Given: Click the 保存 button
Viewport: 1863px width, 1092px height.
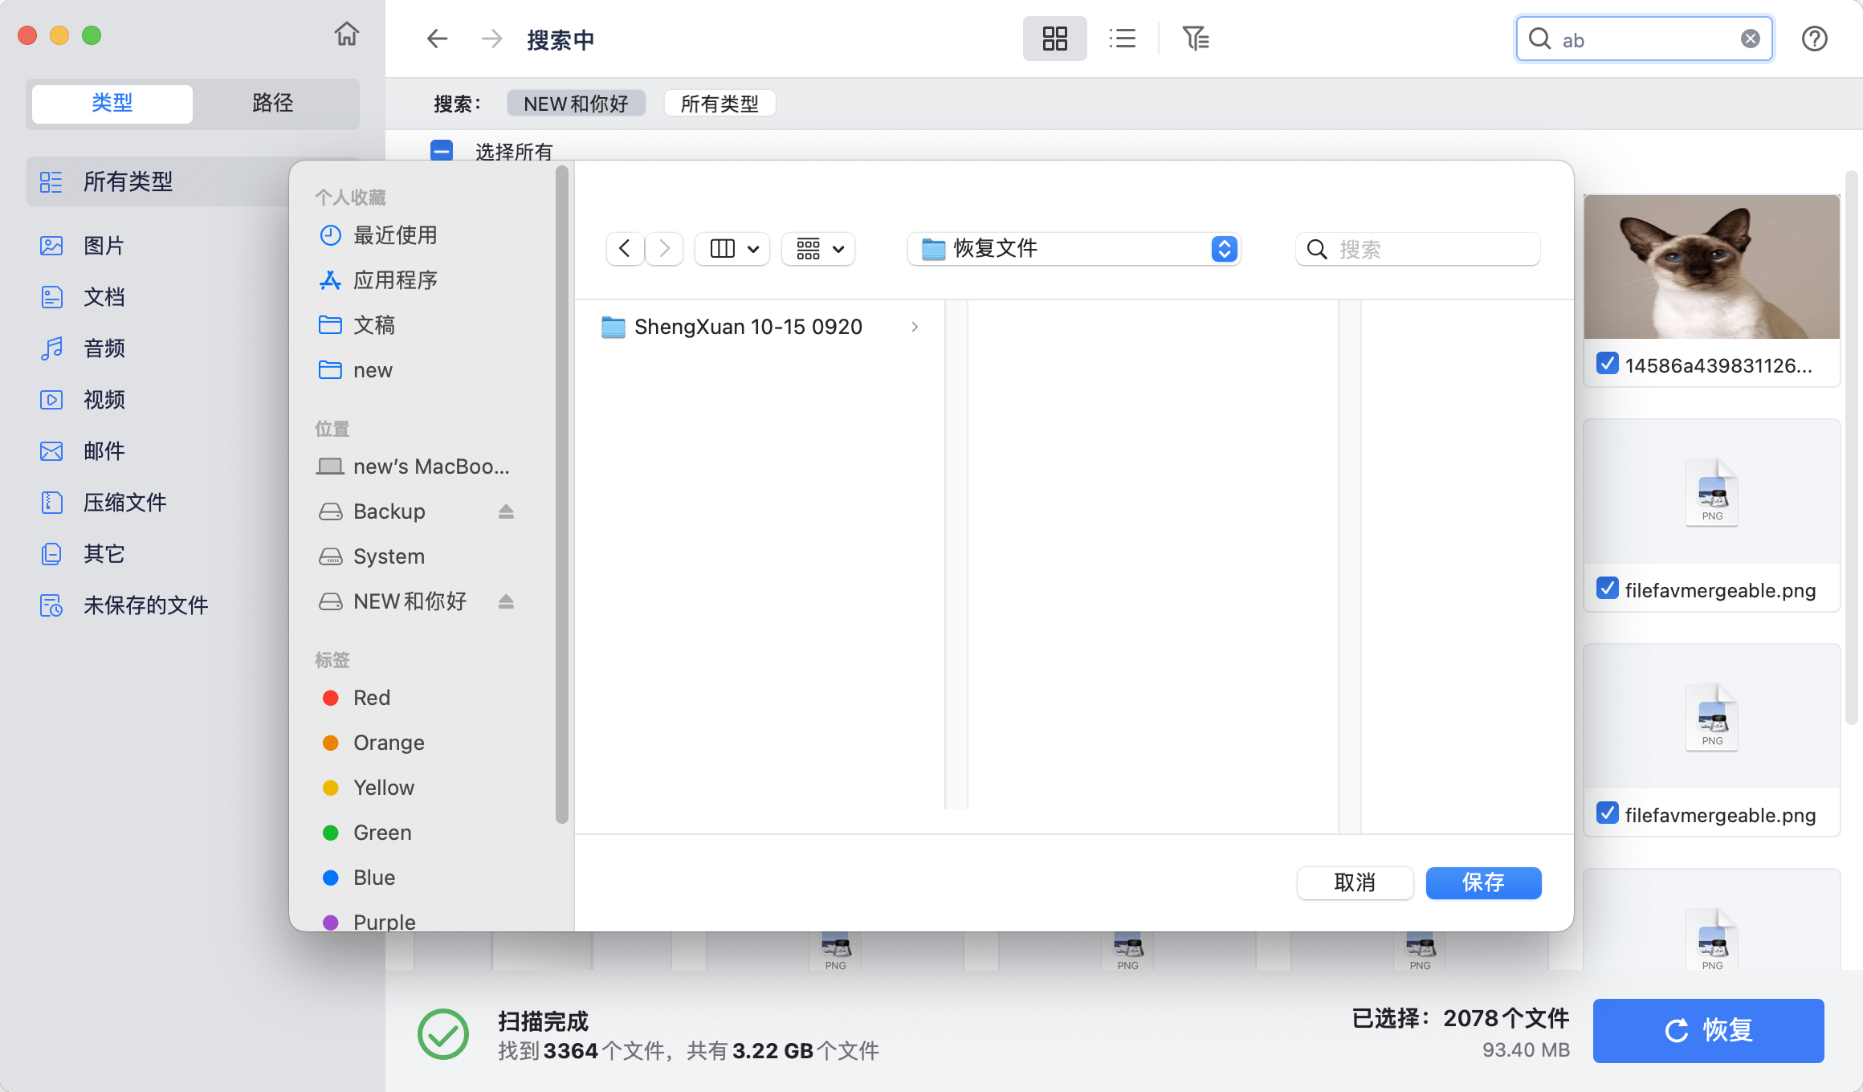Looking at the screenshot, I should point(1482,882).
